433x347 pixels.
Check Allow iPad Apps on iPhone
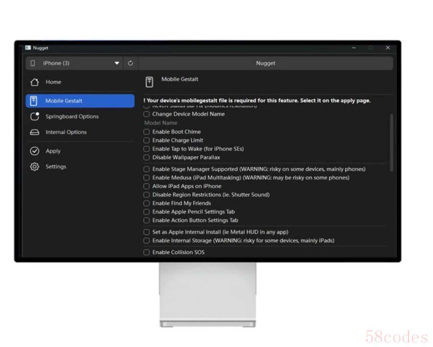click(146, 186)
